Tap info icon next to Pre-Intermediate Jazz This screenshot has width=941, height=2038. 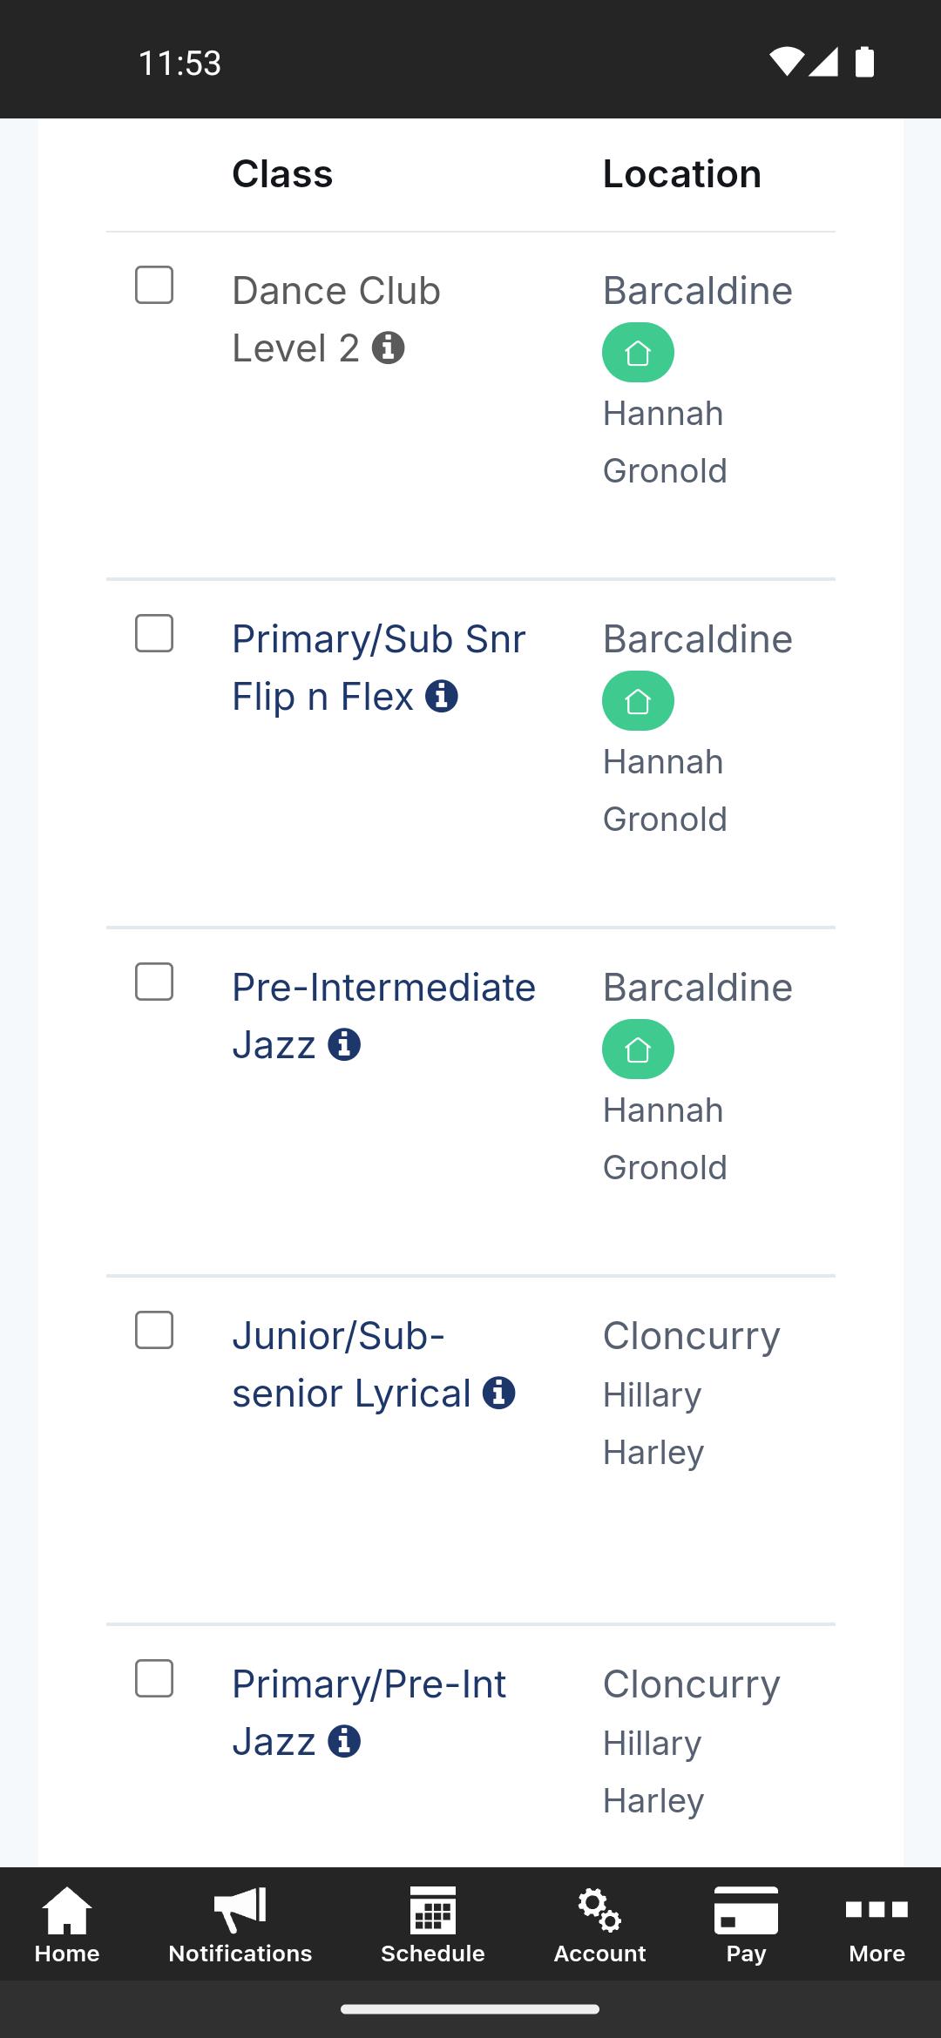pyautogui.click(x=344, y=1045)
